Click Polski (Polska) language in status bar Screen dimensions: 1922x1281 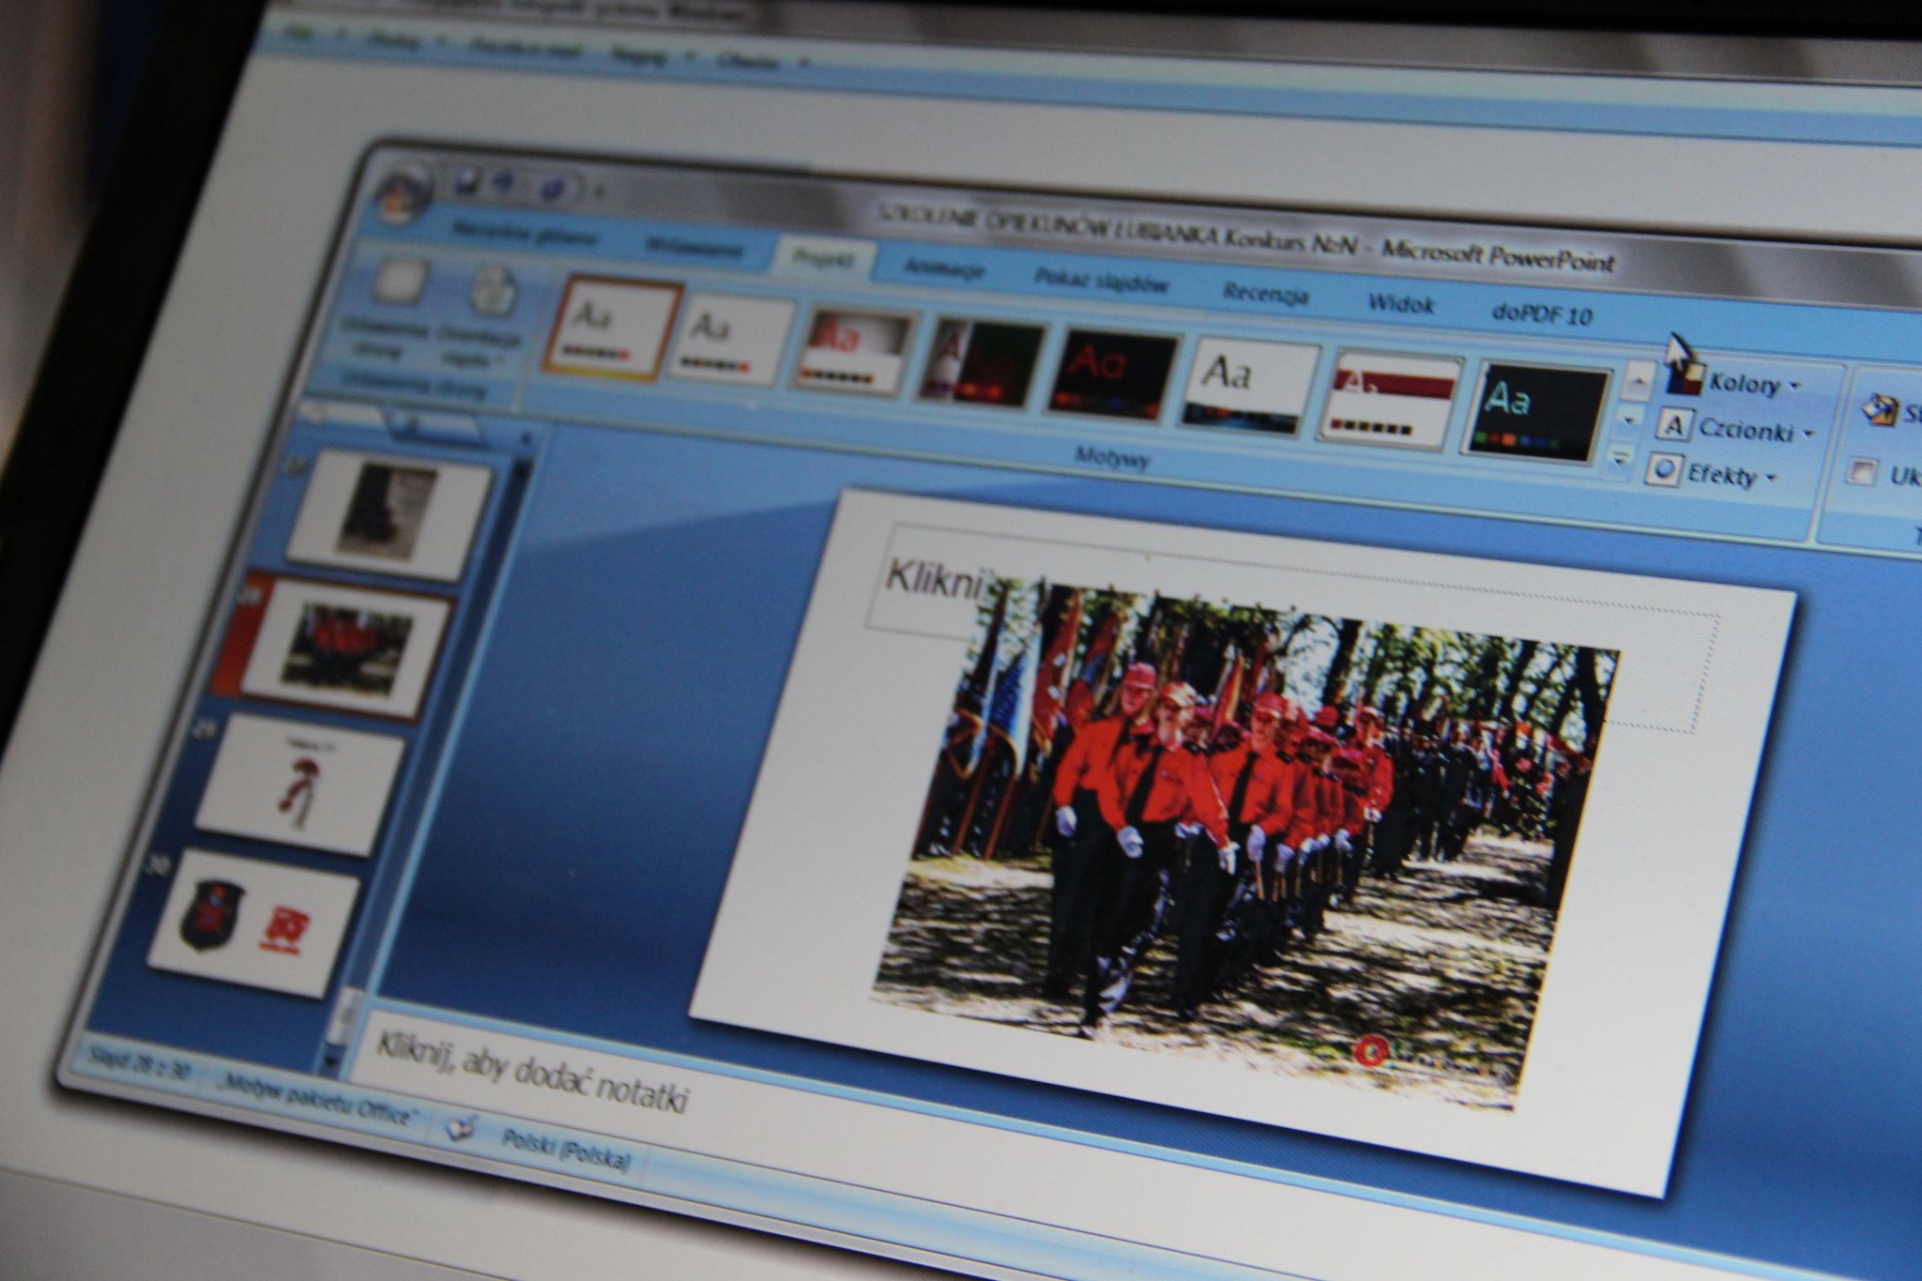(x=564, y=1150)
